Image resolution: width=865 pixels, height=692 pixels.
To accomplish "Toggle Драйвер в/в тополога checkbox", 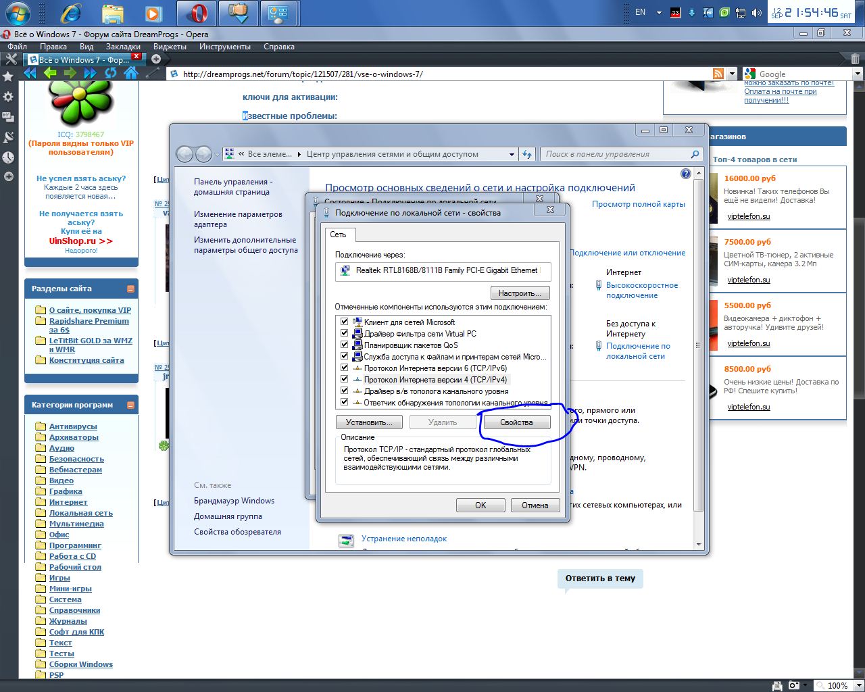I will 344,391.
